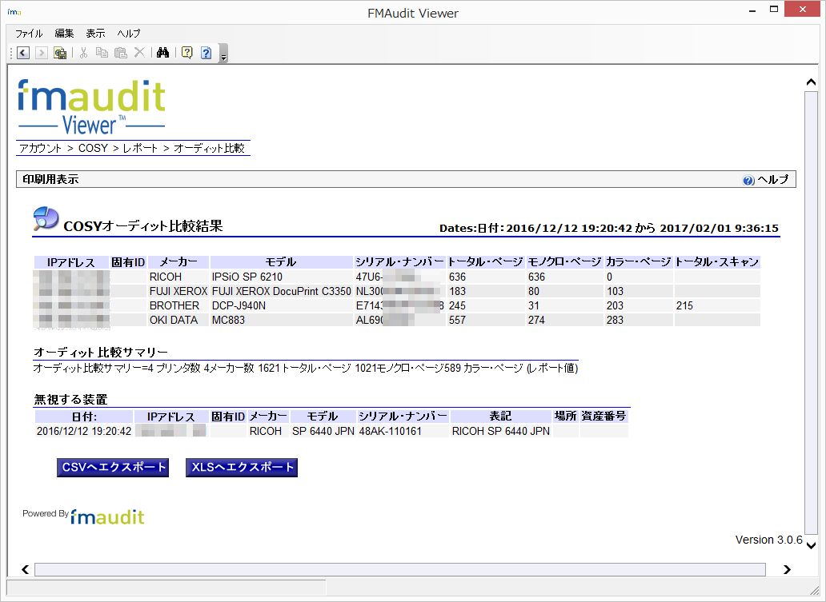The image size is (826, 602).
Task: Click the トータル・ページ column header
Action: (x=486, y=262)
